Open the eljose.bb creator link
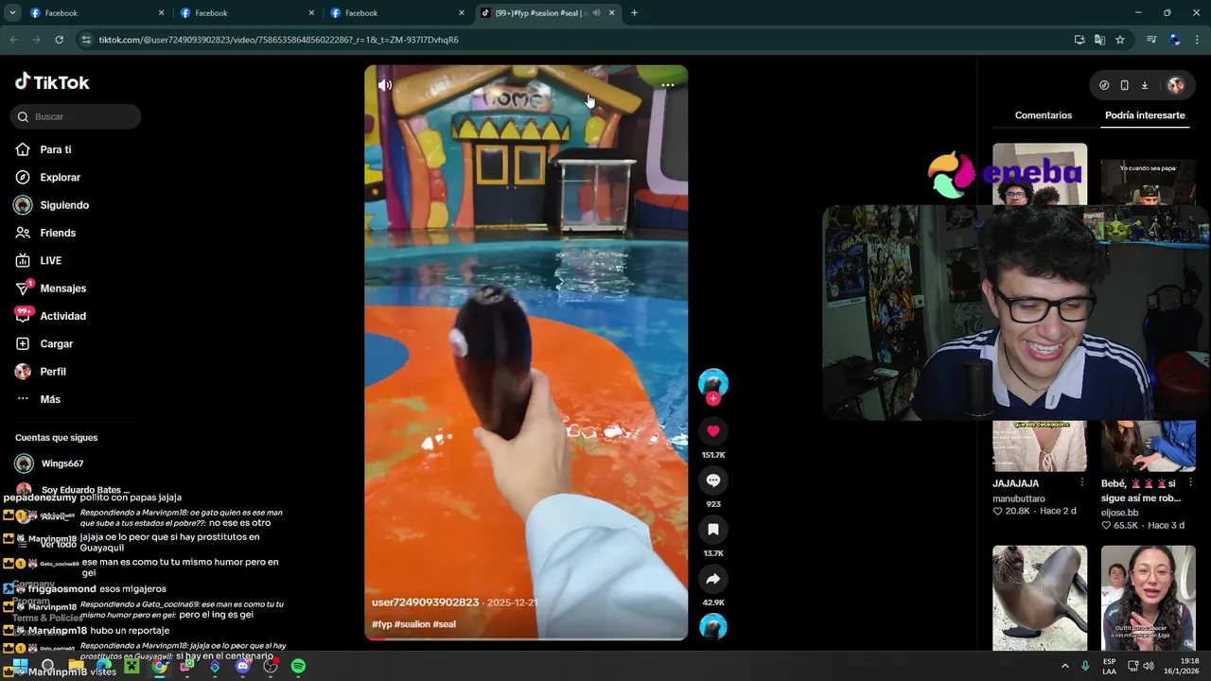 click(x=1119, y=513)
